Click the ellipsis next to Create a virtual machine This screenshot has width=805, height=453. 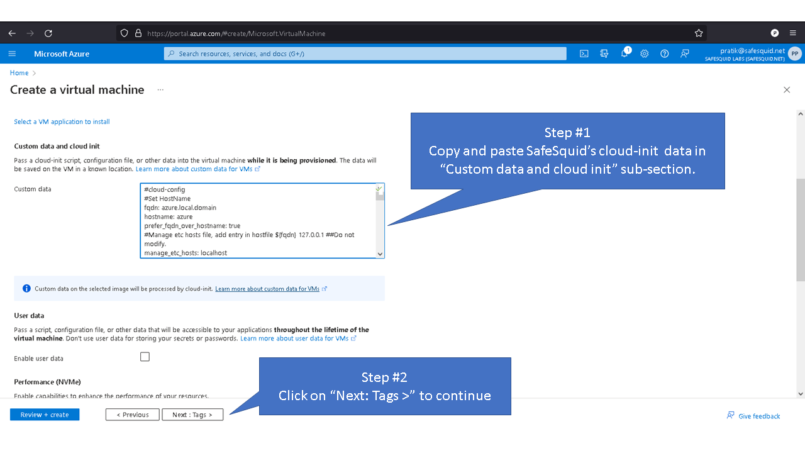point(160,90)
